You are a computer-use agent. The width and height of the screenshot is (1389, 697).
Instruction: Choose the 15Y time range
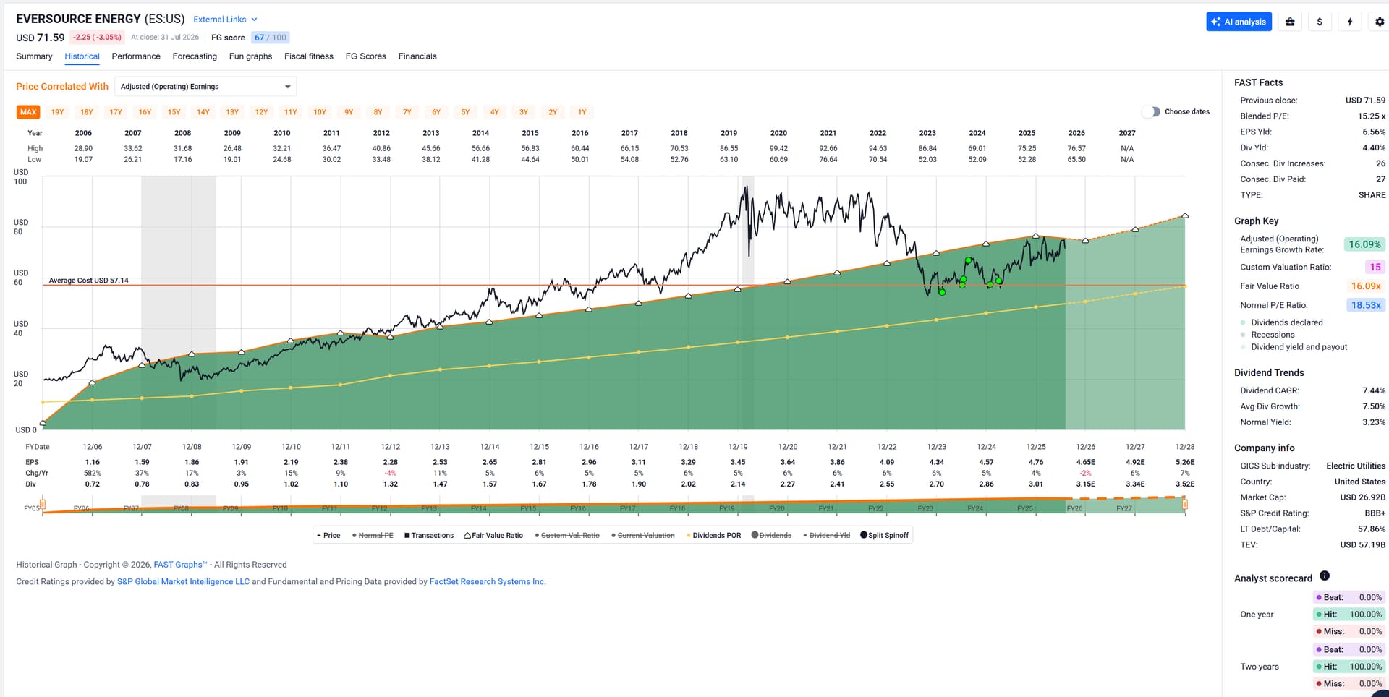tap(174, 112)
